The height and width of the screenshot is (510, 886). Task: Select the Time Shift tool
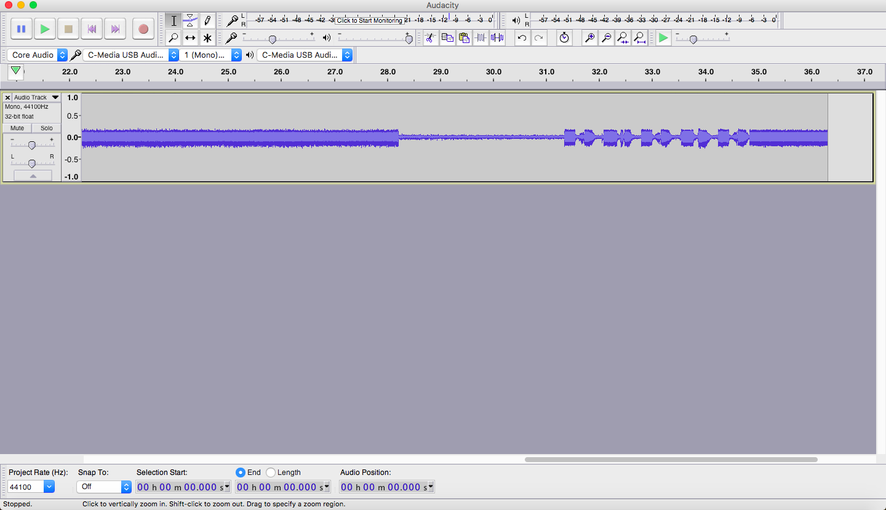point(190,38)
